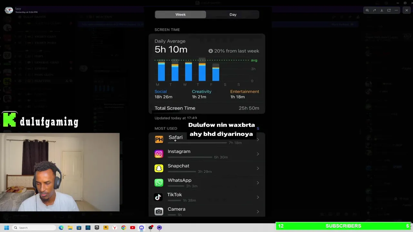Click the TikTok app icon

point(158,197)
